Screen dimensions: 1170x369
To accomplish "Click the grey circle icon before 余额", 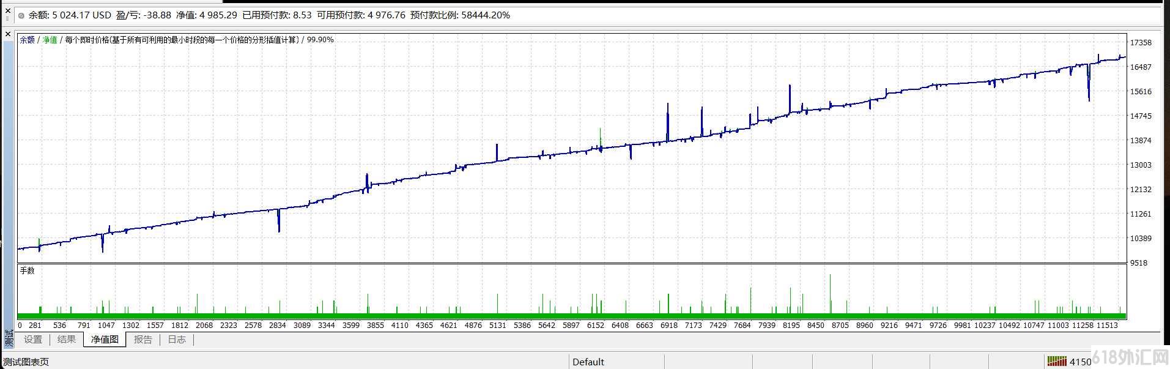I will tap(21, 15).
